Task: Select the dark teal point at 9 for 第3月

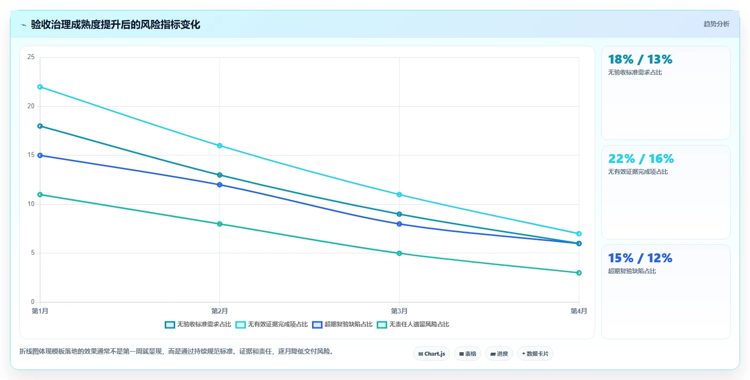Action: click(399, 214)
